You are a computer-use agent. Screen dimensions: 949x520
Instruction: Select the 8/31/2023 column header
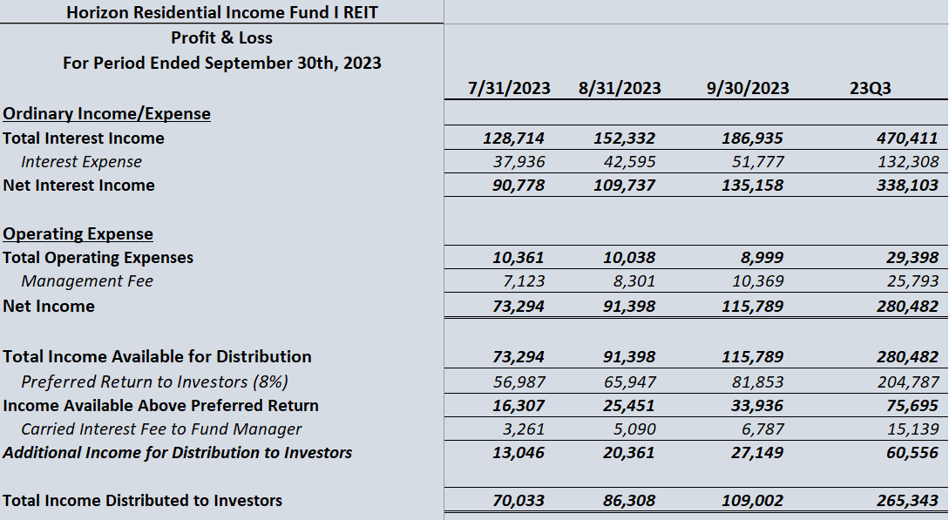pos(619,88)
